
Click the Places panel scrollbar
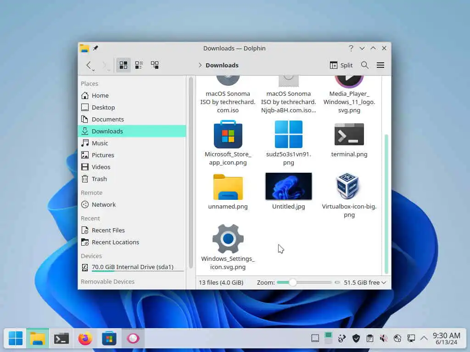click(190, 172)
